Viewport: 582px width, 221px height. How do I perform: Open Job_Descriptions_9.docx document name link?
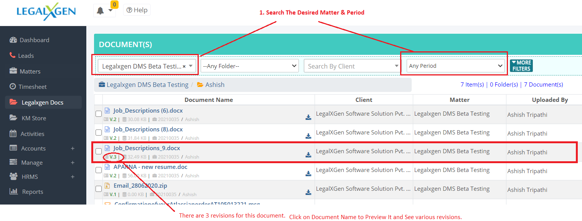coord(147,148)
